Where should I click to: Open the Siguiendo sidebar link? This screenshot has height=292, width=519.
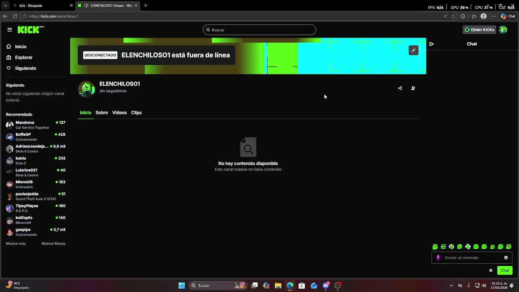pos(21,68)
